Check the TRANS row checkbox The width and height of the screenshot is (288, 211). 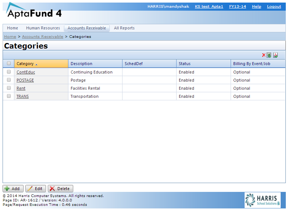(x=8, y=96)
